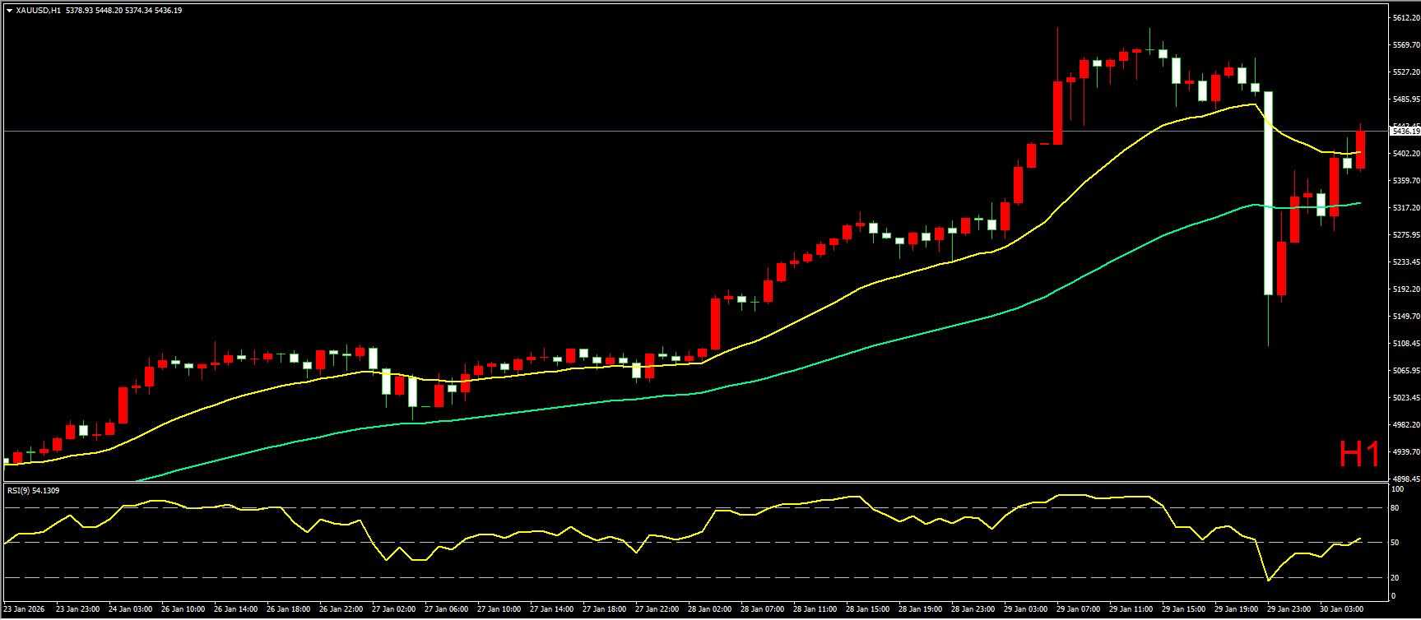Select the last red candle on the chart
The width and height of the screenshot is (1421, 620).
(1360, 150)
